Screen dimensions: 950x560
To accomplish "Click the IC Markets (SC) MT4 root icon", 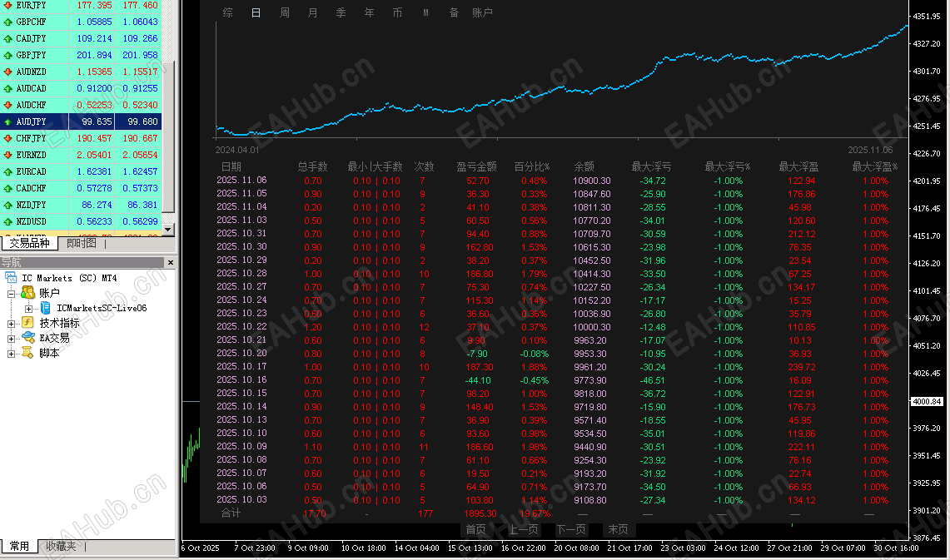I will 11,278.
